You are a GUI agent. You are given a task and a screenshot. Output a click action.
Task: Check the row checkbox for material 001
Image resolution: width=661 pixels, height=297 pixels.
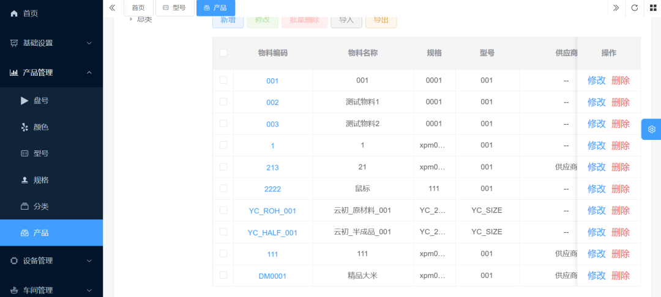pyautogui.click(x=223, y=80)
